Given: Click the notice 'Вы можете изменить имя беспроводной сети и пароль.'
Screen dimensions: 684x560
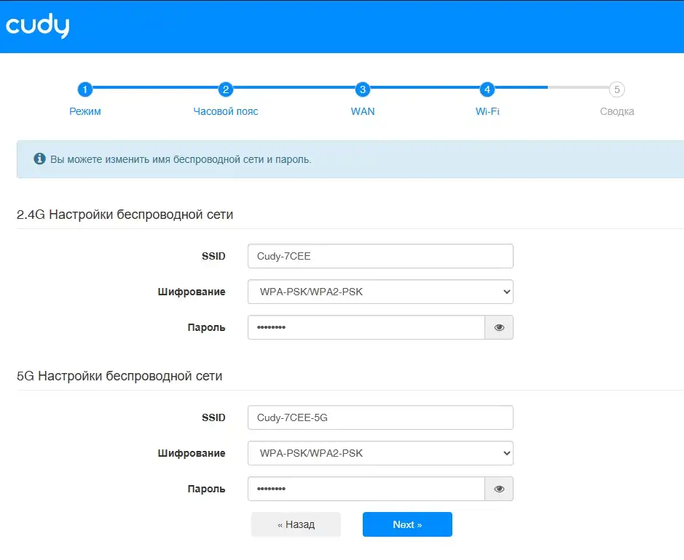Looking at the screenshot, I should coord(181,159).
